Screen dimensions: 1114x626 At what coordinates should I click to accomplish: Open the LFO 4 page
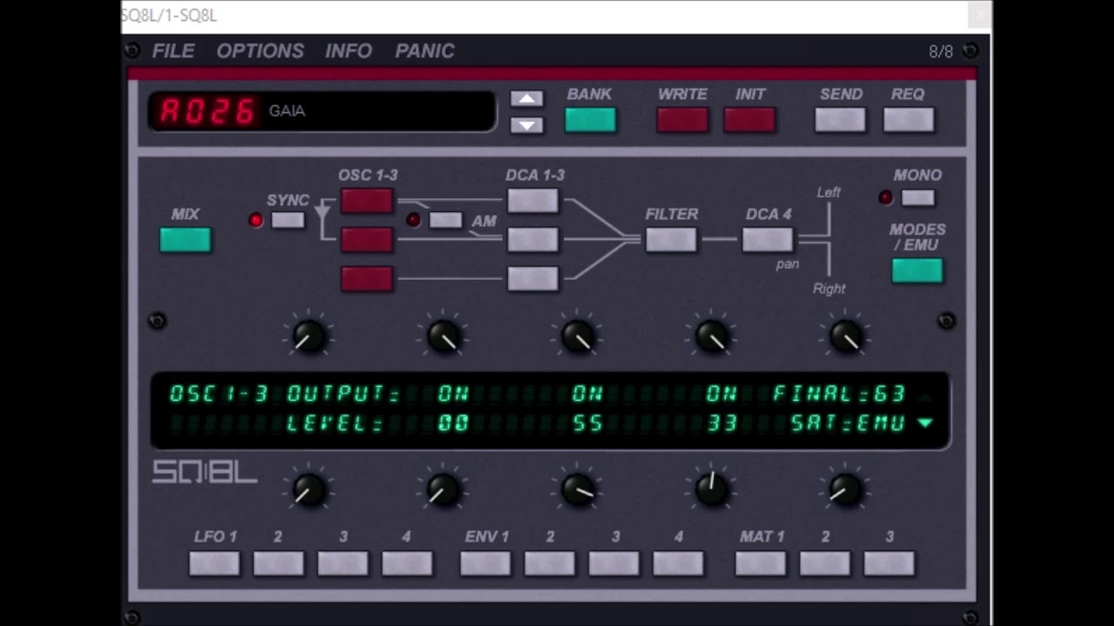tap(407, 563)
